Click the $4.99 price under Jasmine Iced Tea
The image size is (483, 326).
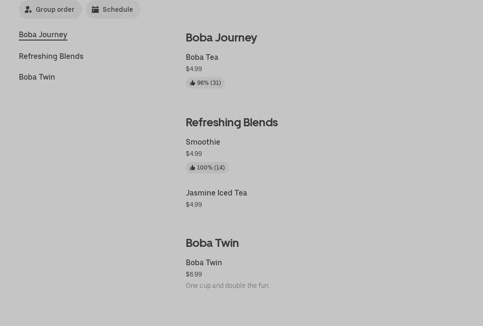pyautogui.click(x=194, y=204)
